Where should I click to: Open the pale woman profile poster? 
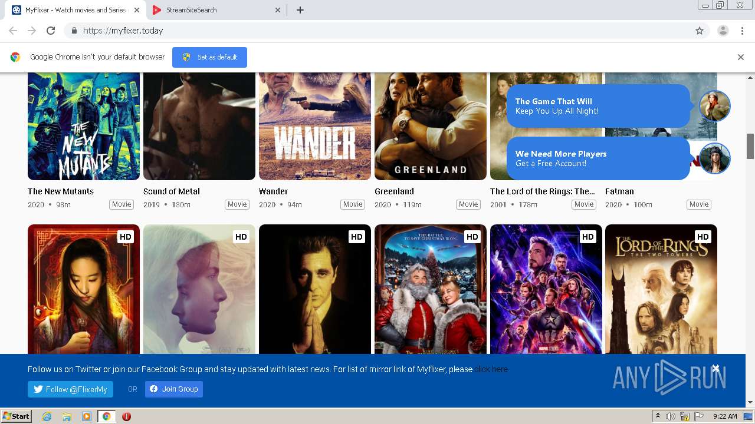coord(199,289)
